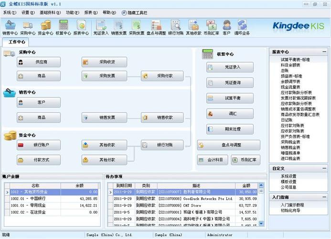Click the 供应商 button
The image size is (331, 239).
coord(39,62)
